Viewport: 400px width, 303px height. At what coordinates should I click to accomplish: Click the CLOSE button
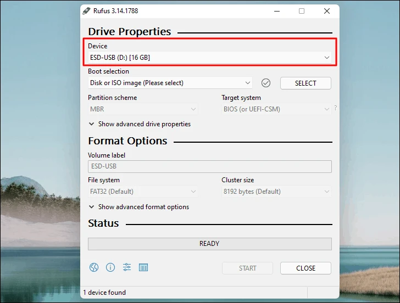tap(305, 268)
